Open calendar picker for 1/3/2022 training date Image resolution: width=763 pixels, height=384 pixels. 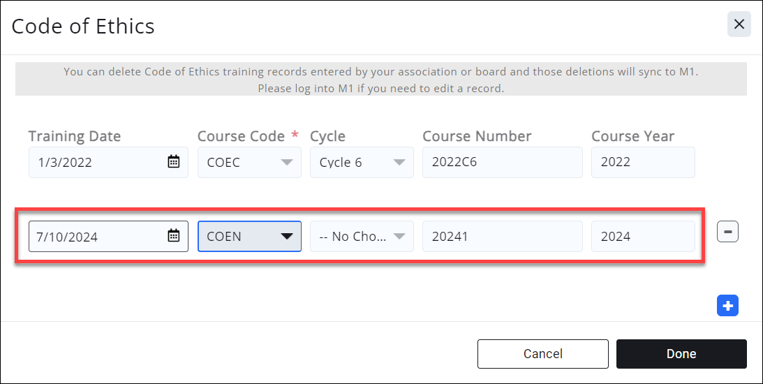click(x=174, y=162)
